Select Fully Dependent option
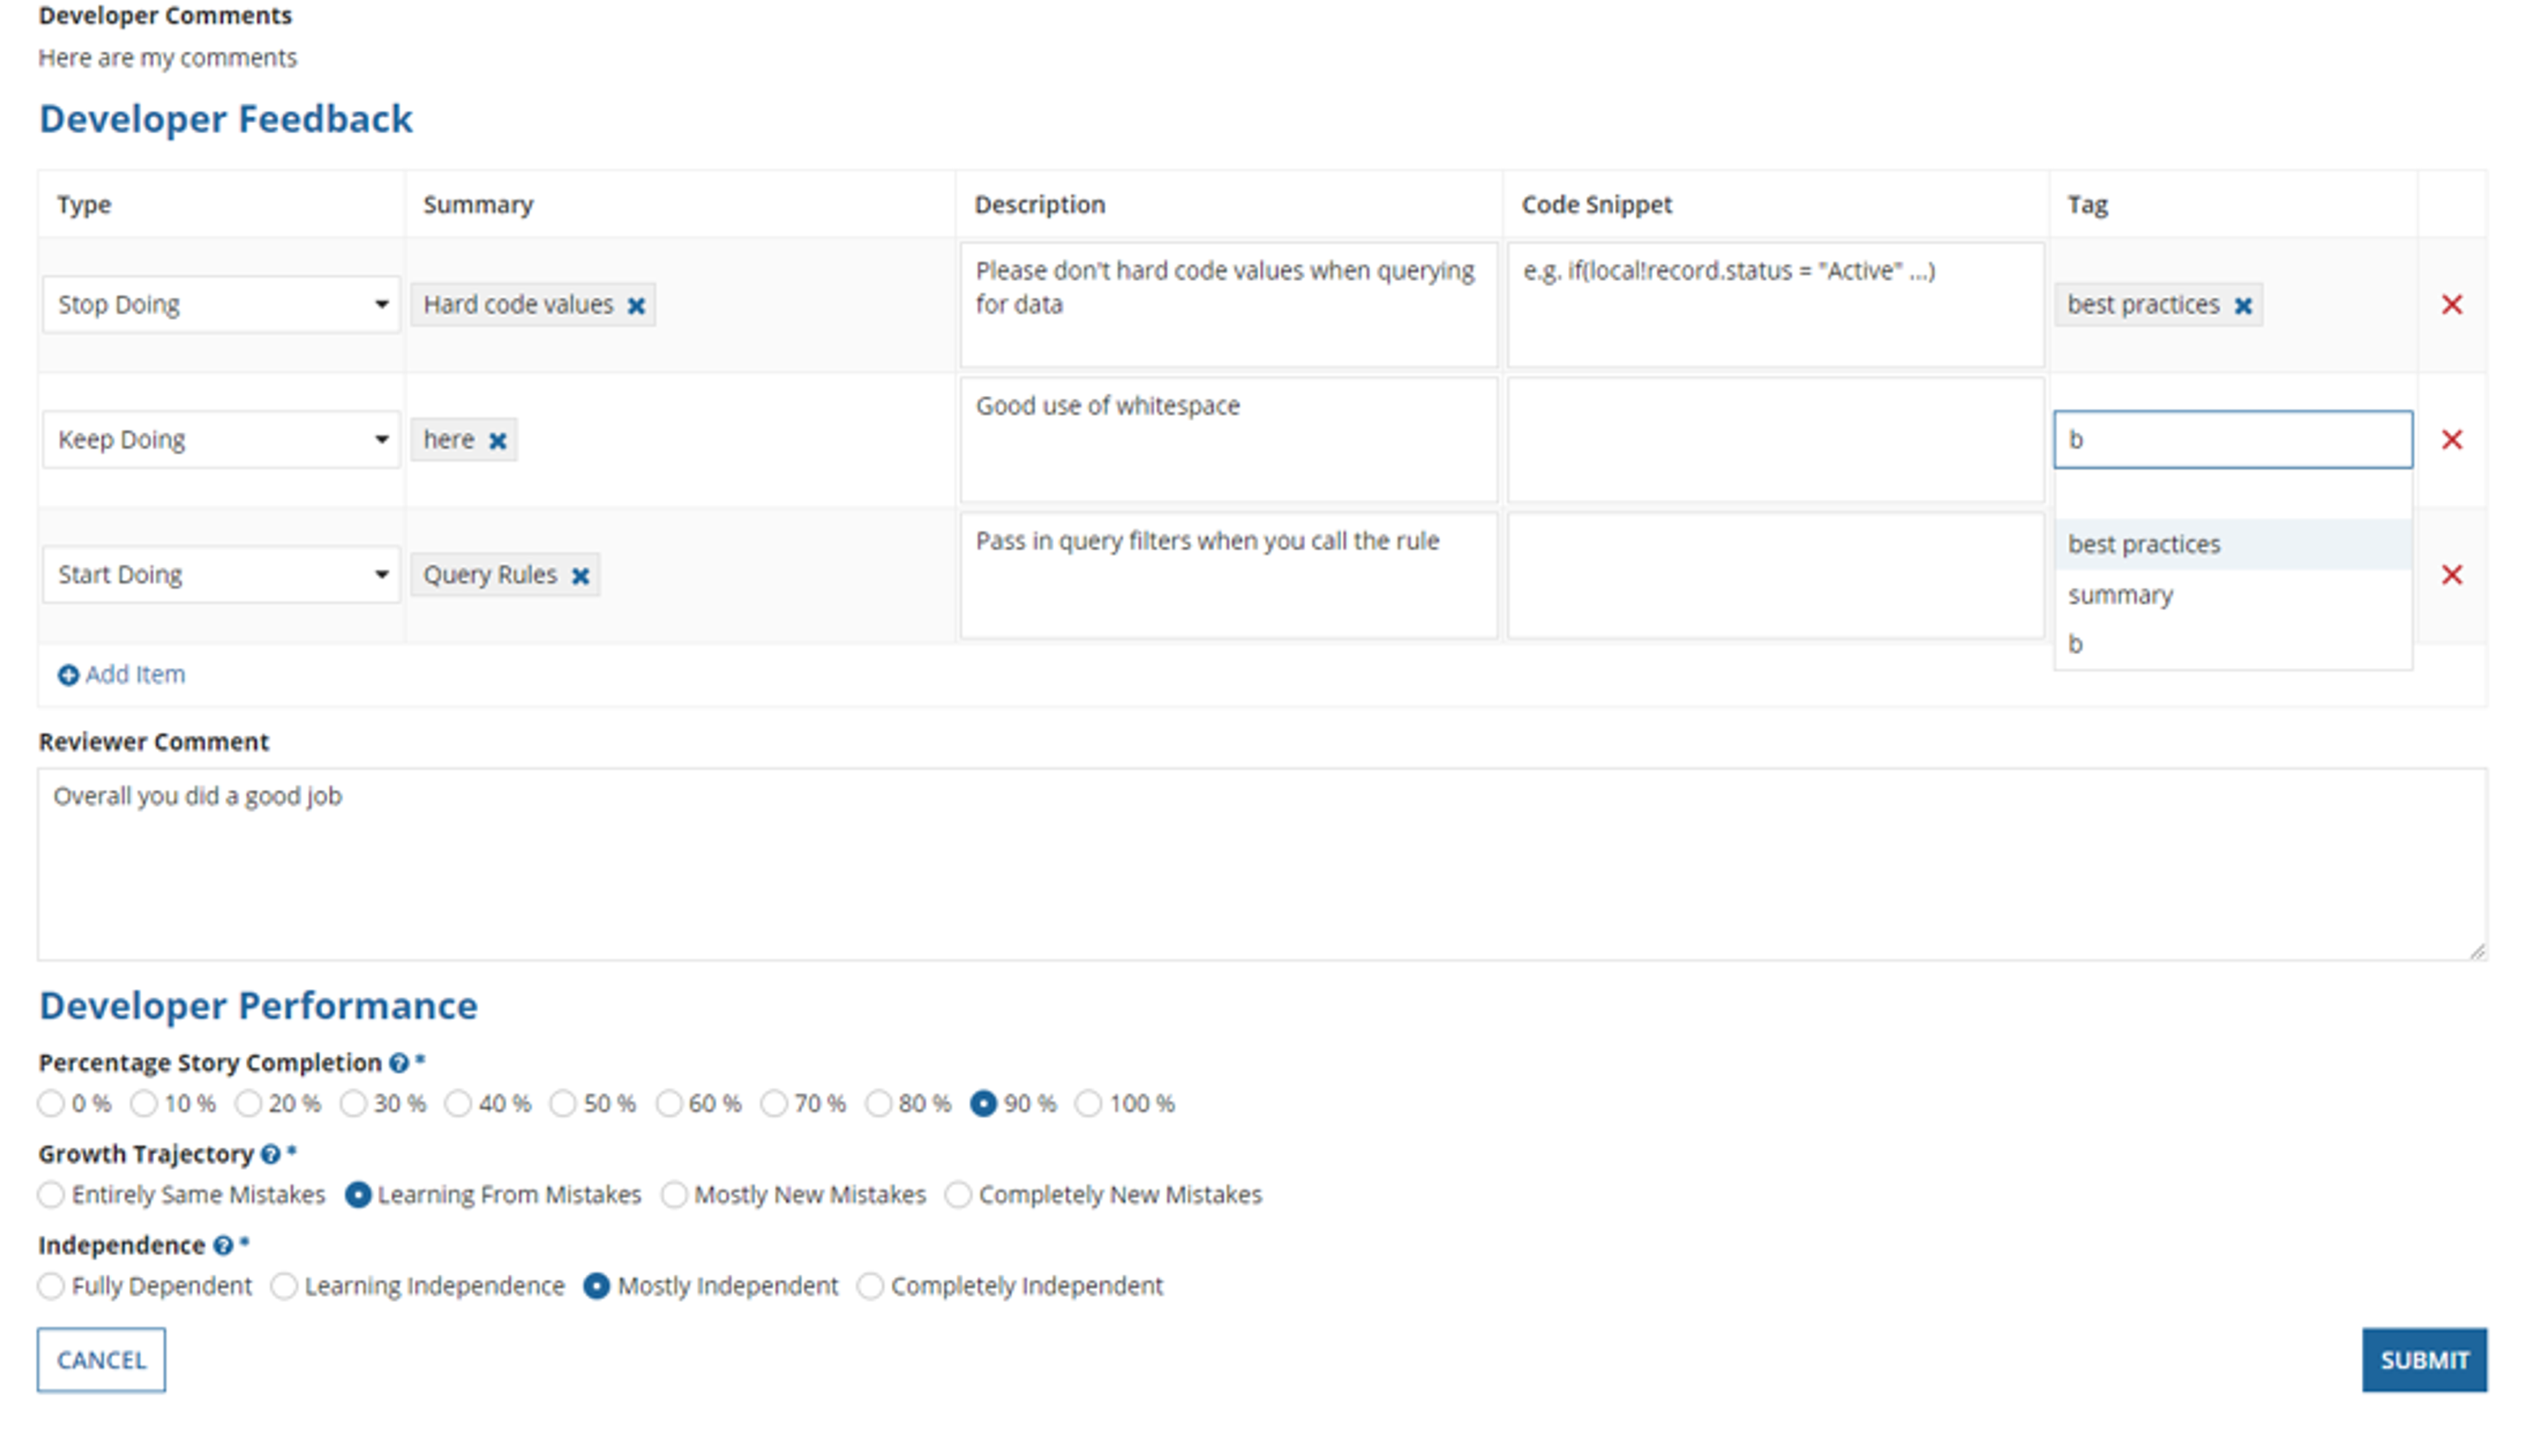The height and width of the screenshot is (1456, 2528). click(51, 1285)
